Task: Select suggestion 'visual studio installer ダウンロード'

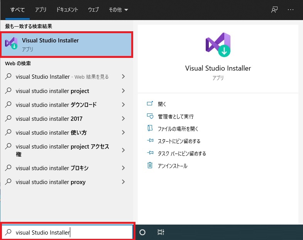Action: tap(66, 105)
